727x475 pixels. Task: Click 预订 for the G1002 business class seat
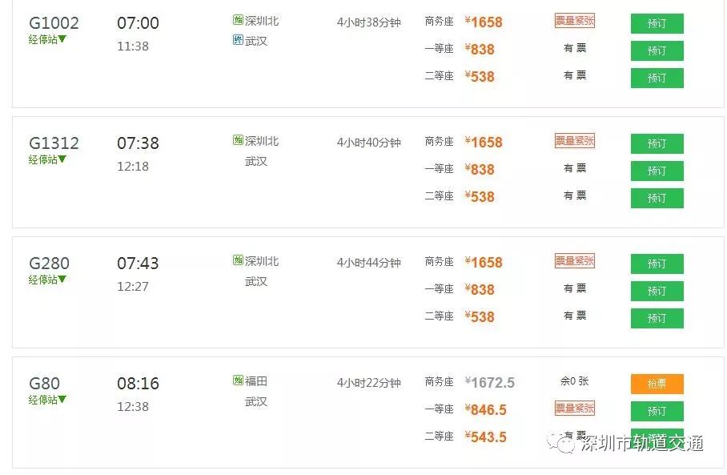coord(657,23)
